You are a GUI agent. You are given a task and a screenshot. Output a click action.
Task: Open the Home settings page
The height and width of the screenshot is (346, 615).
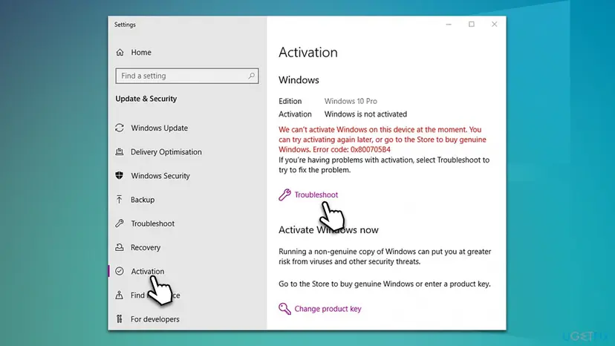coord(141,52)
